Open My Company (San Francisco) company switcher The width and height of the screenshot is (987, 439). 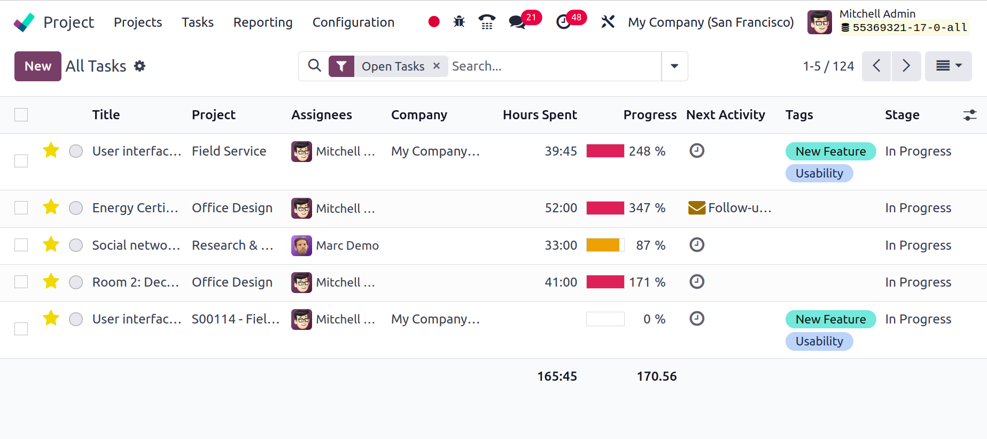click(x=711, y=22)
